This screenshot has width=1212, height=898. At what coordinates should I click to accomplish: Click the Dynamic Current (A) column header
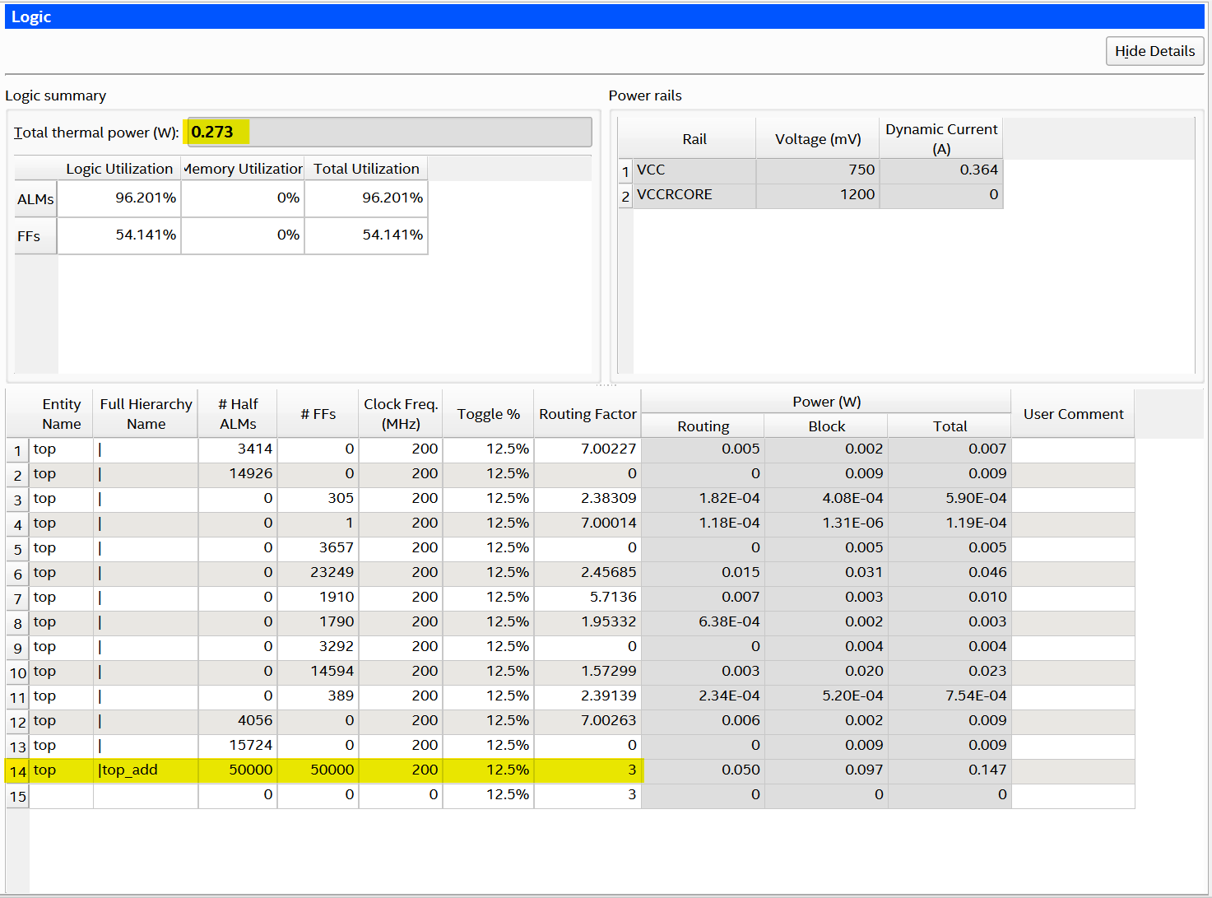point(940,138)
